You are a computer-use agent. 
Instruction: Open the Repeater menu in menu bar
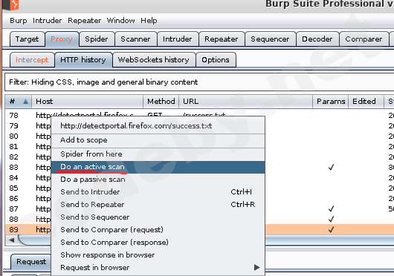coord(84,21)
